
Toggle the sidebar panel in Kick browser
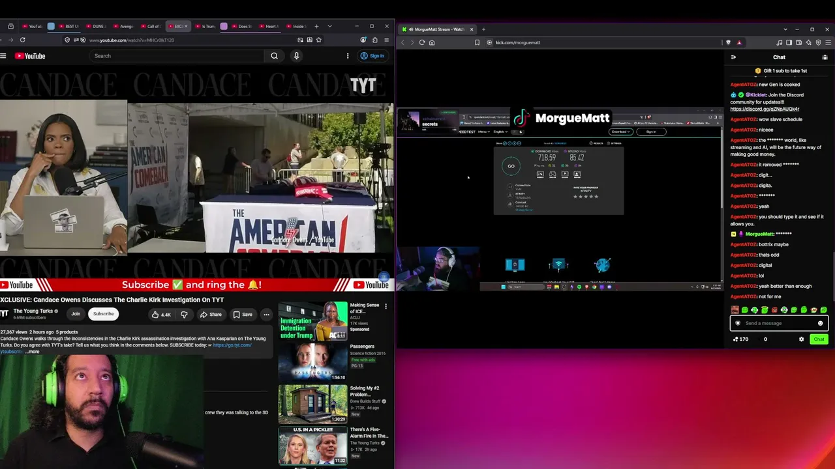(789, 42)
